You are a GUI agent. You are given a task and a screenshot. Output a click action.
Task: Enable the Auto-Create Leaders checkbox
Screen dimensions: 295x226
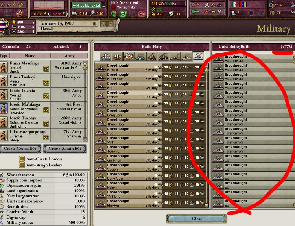click(22, 159)
